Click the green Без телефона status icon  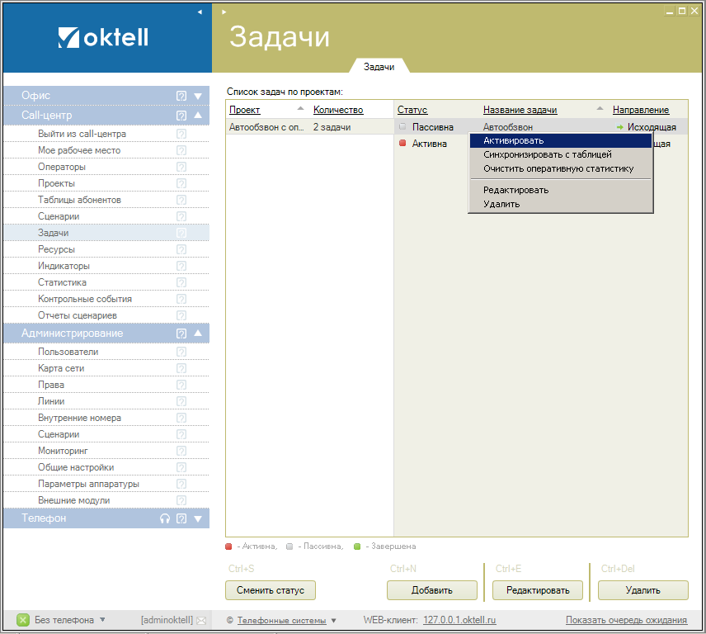point(23,620)
